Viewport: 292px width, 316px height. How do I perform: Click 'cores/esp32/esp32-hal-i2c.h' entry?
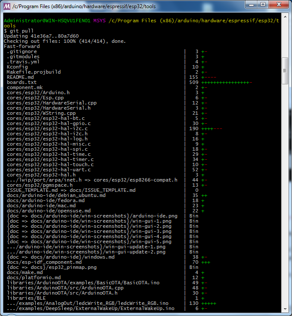(x=47, y=134)
